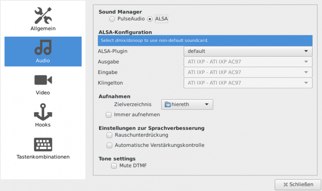Open the Tastenkombinationen keyboard icon
The width and height of the screenshot is (322, 191).
click(43, 144)
